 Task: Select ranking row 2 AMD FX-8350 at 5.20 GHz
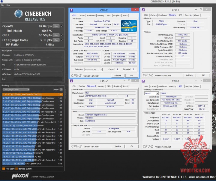tap(32, 98)
